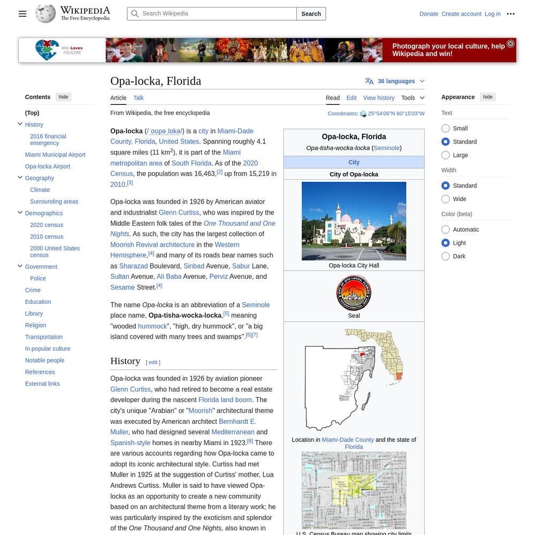
Task: Edit the History section
Action: (x=153, y=362)
